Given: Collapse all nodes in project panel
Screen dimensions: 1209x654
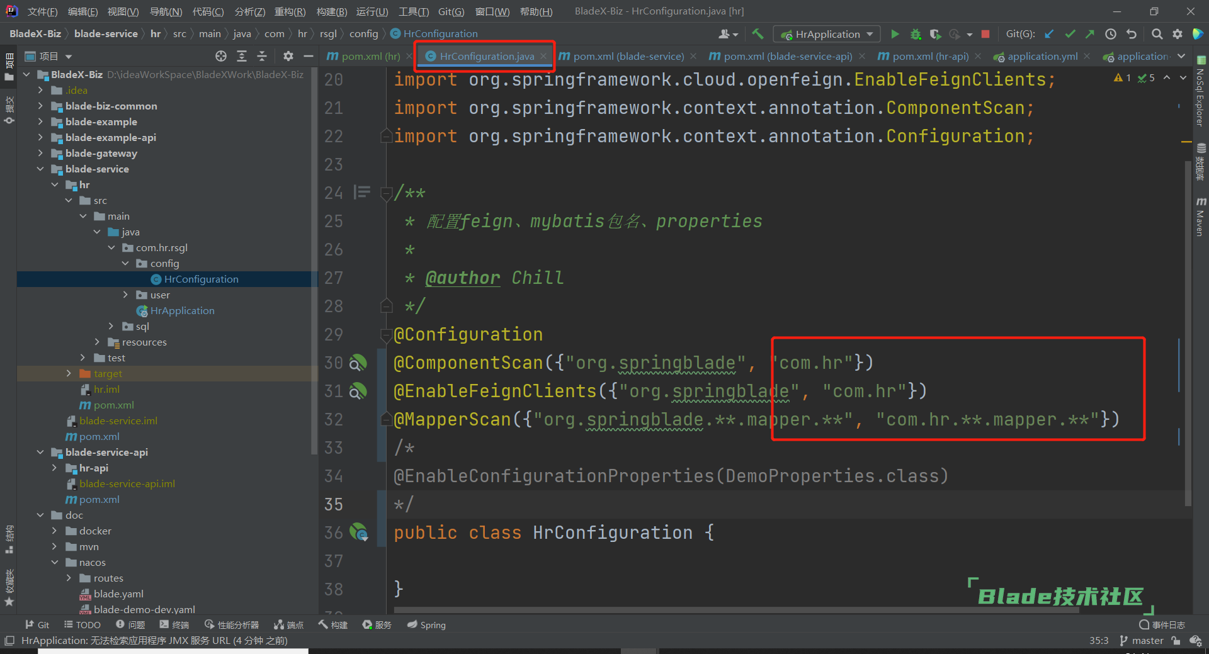Looking at the screenshot, I should (262, 56).
